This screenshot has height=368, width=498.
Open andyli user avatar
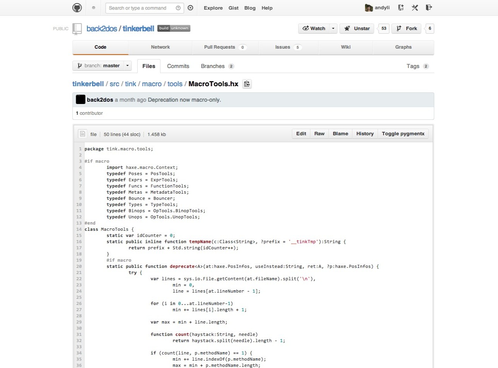pos(369,8)
